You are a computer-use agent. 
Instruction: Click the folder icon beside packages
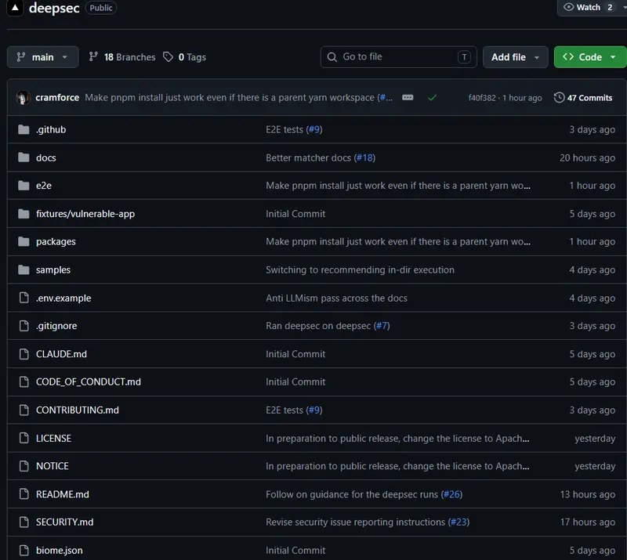tap(24, 241)
